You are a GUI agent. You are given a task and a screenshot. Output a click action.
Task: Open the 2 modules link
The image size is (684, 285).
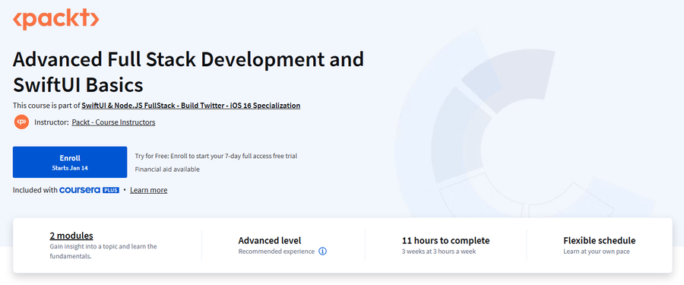coord(71,236)
